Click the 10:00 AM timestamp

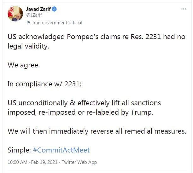point(17,162)
